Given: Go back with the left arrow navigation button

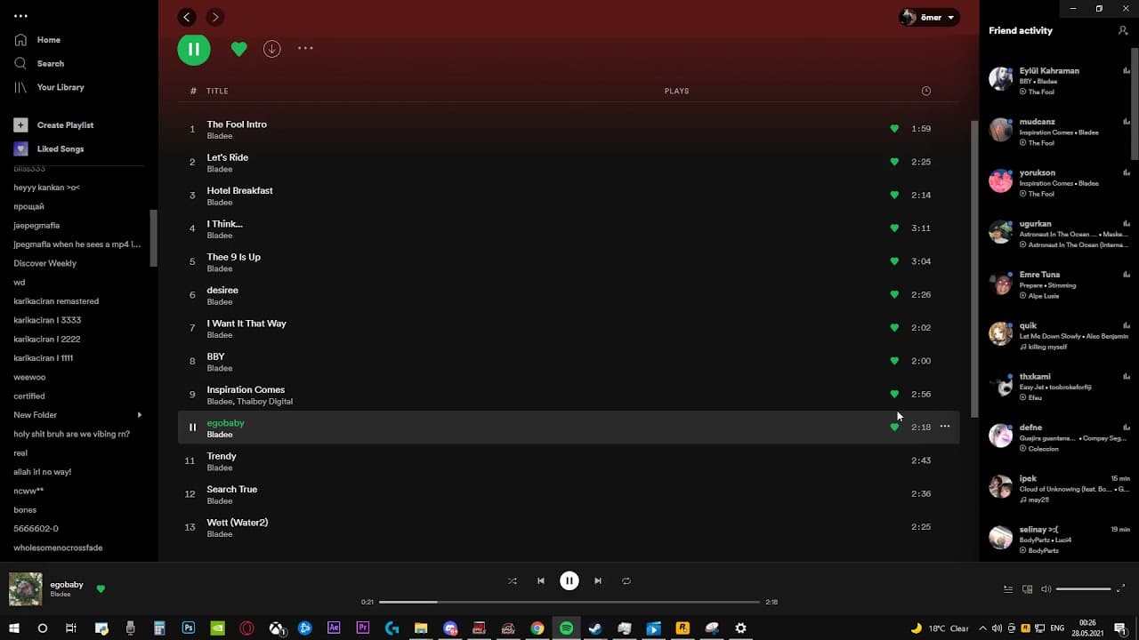Looking at the screenshot, I should (186, 17).
